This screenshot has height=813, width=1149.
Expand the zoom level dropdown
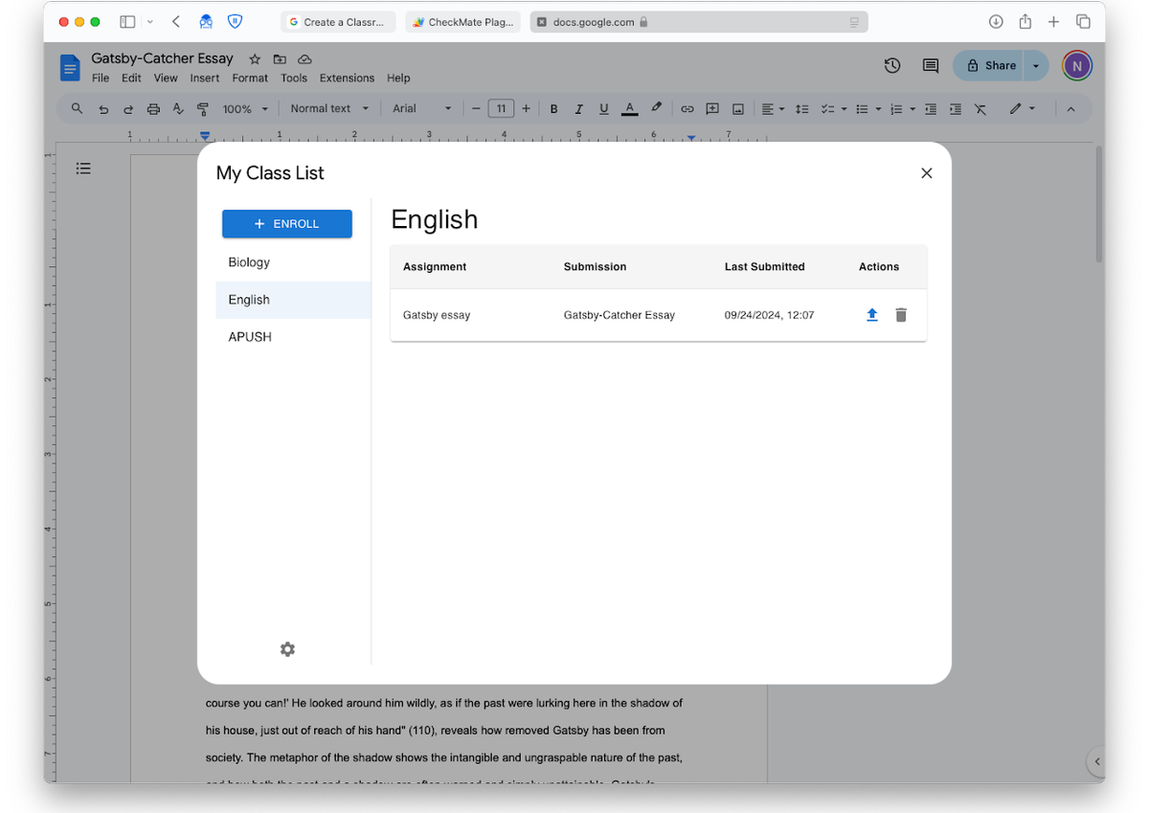point(244,108)
